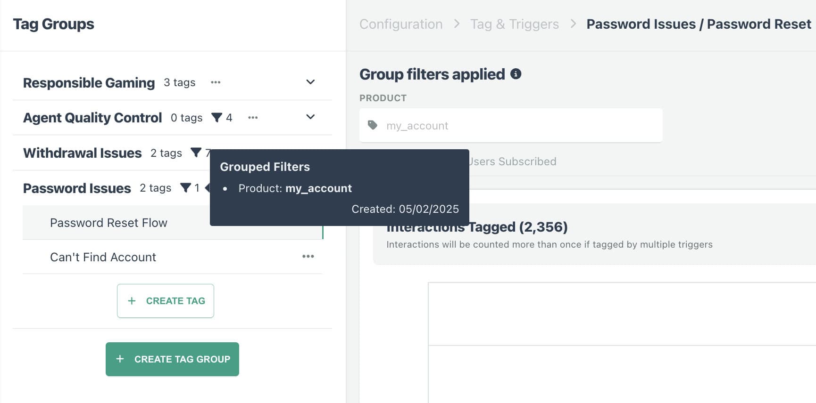Open Agent Quality Control more options menu
This screenshot has height=403, width=816.
click(253, 118)
